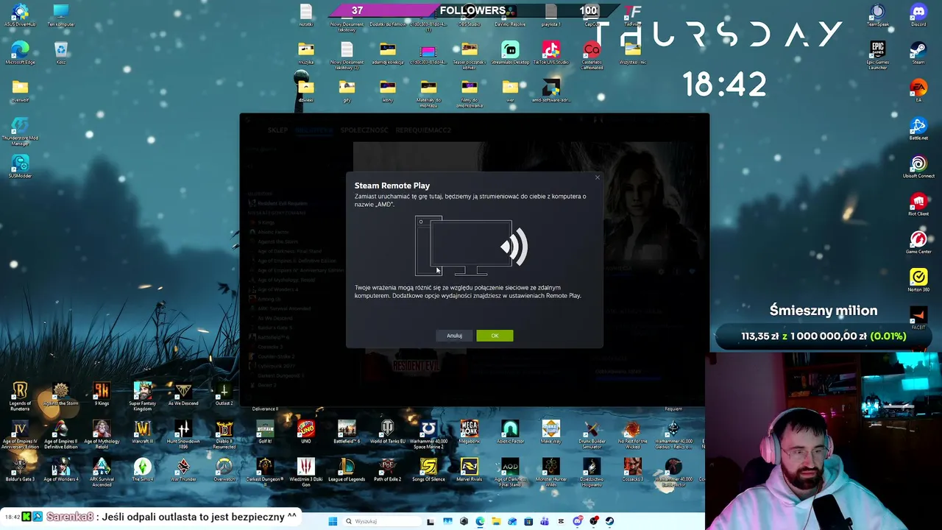Open File Explorer from the taskbar

click(496, 521)
